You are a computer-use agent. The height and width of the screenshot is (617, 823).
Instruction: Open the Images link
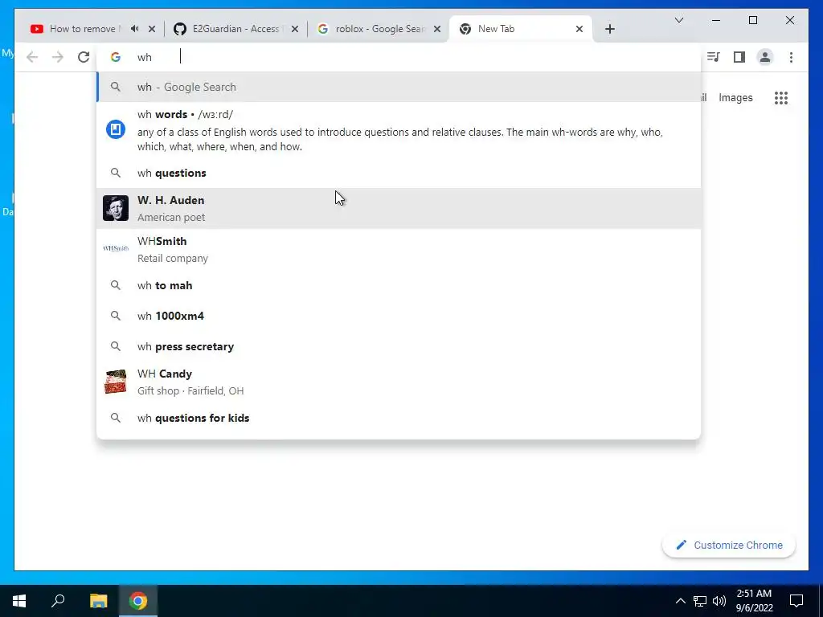pos(735,97)
